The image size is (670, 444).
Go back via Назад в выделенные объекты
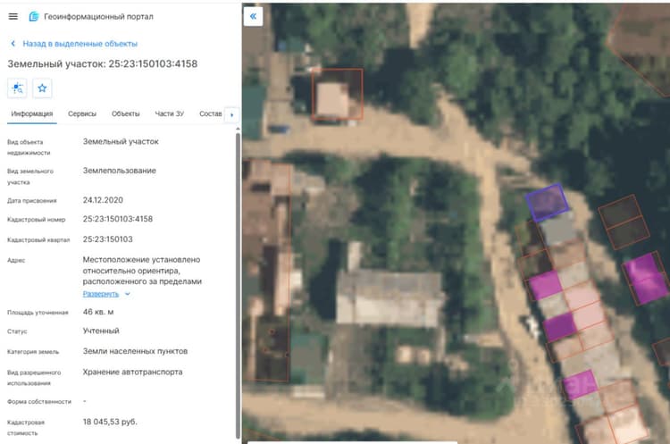(x=80, y=44)
